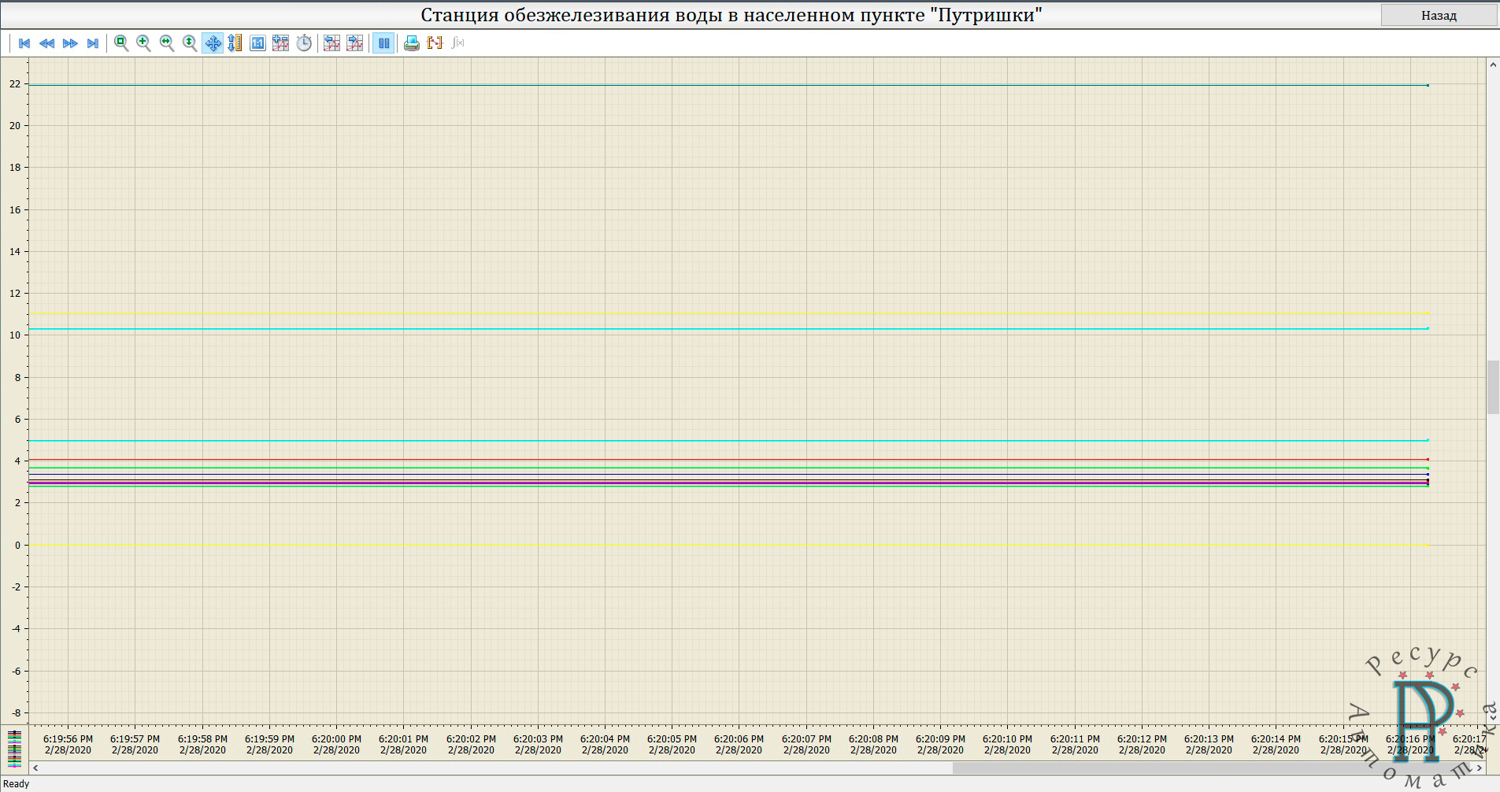Click the 10 value on Y axis
Viewport: 1500px width, 792px height.
15,335
